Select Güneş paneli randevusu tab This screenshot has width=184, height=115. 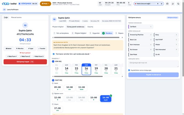tap(76, 27)
